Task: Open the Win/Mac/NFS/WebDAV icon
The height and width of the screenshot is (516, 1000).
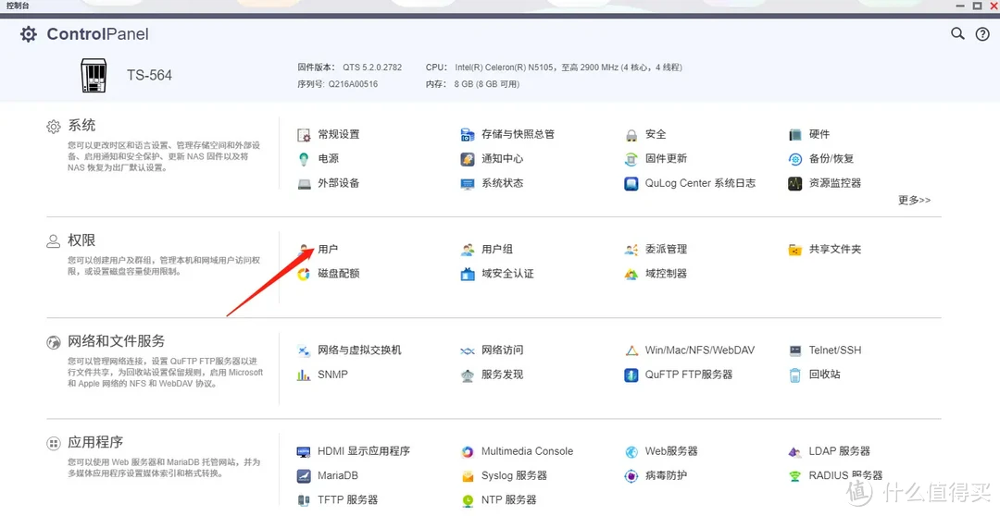Action: (x=631, y=350)
